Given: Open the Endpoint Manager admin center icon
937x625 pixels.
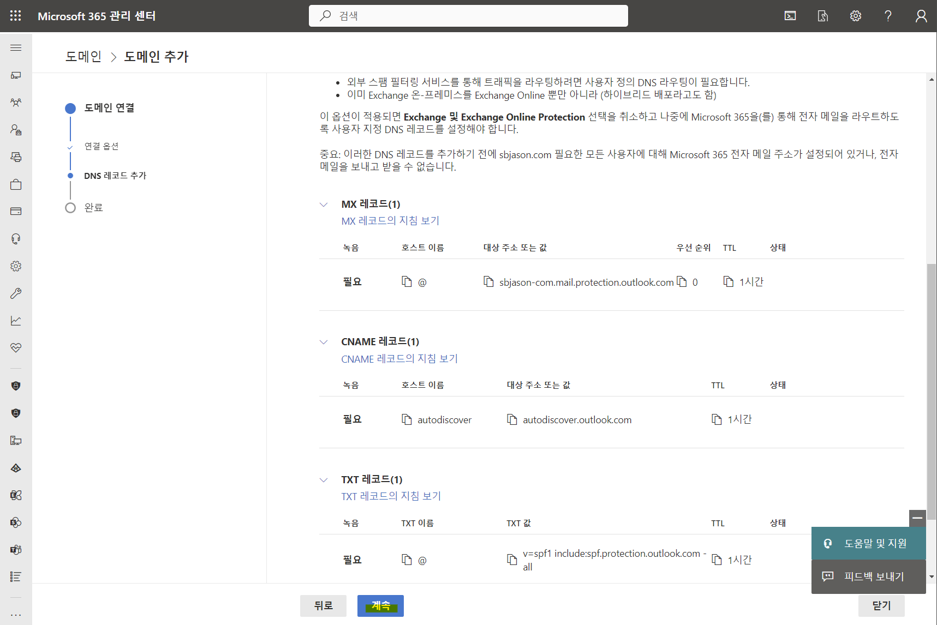Looking at the screenshot, I should (x=16, y=441).
